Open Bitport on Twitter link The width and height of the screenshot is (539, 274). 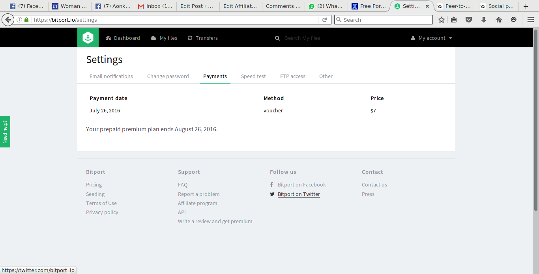(299, 194)
